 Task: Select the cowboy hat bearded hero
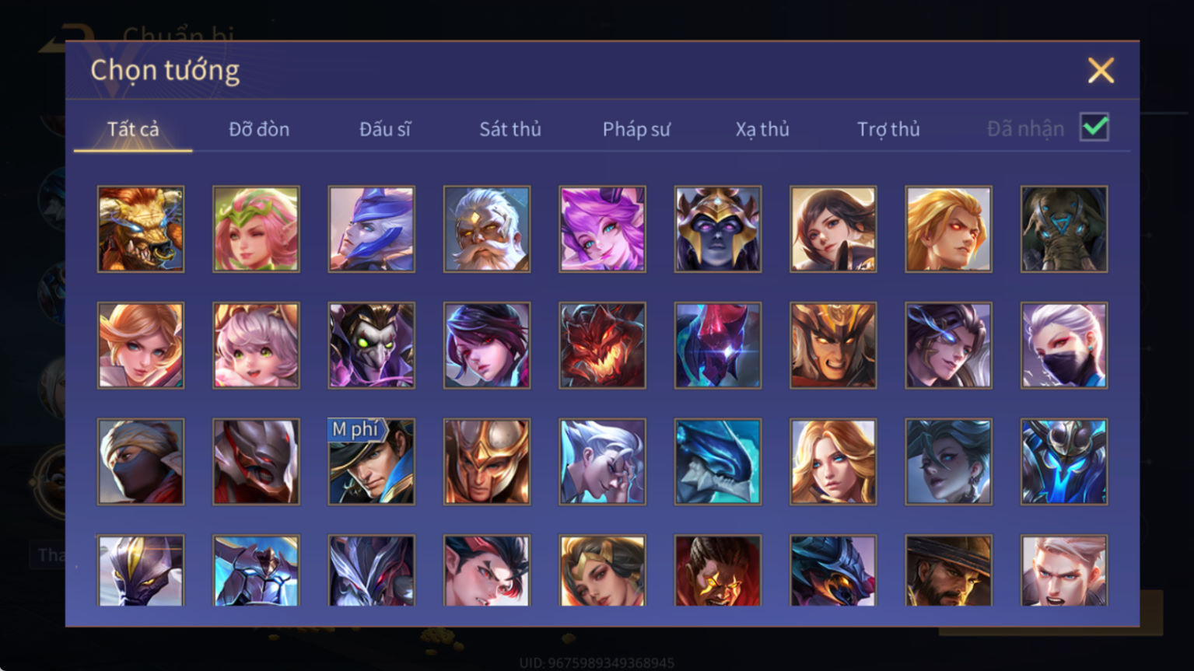948,570
